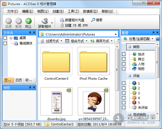Enable the rating 3 checkbox
The height and width of the screenshot is (129, 162).
[124, 93]
